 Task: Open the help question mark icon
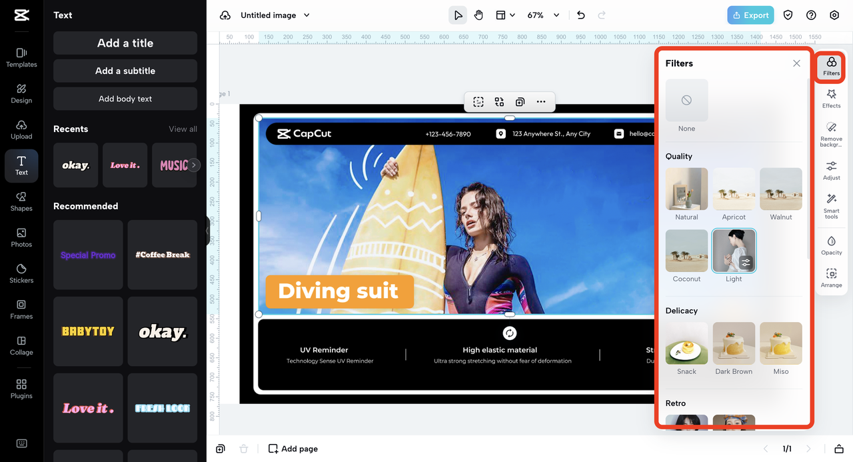click(x=811, y=15)
